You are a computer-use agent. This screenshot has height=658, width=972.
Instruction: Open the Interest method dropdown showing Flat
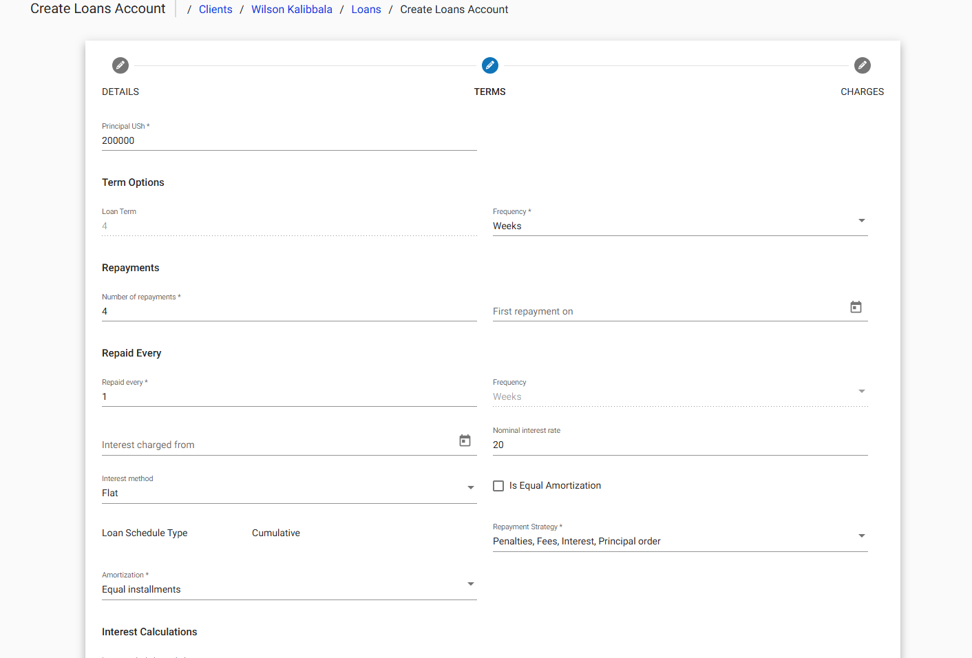(471, 487)
